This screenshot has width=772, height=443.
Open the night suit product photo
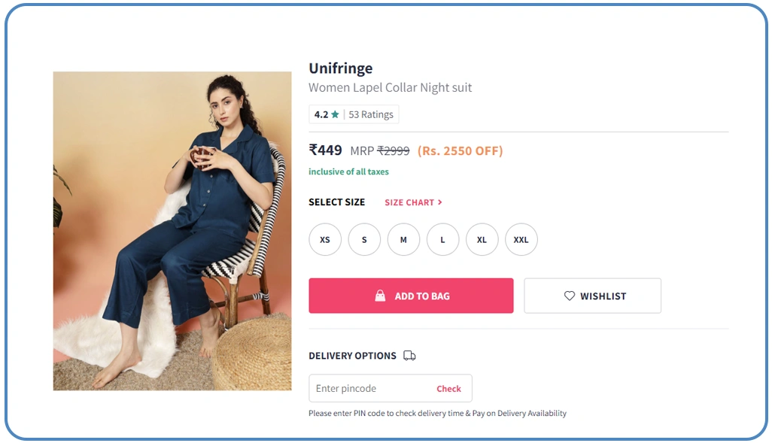172,231
